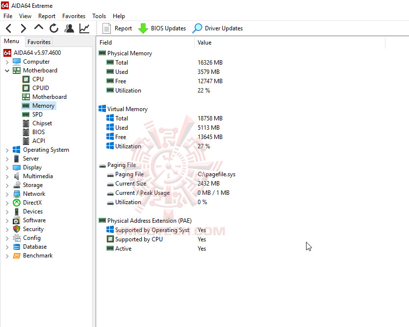
Task: Collapse the Motherboard tree node
Action: 7,70
